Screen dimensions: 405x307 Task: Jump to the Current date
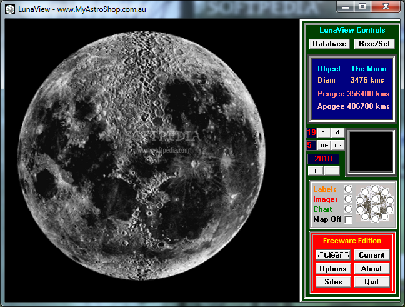(x=372, y=255)
